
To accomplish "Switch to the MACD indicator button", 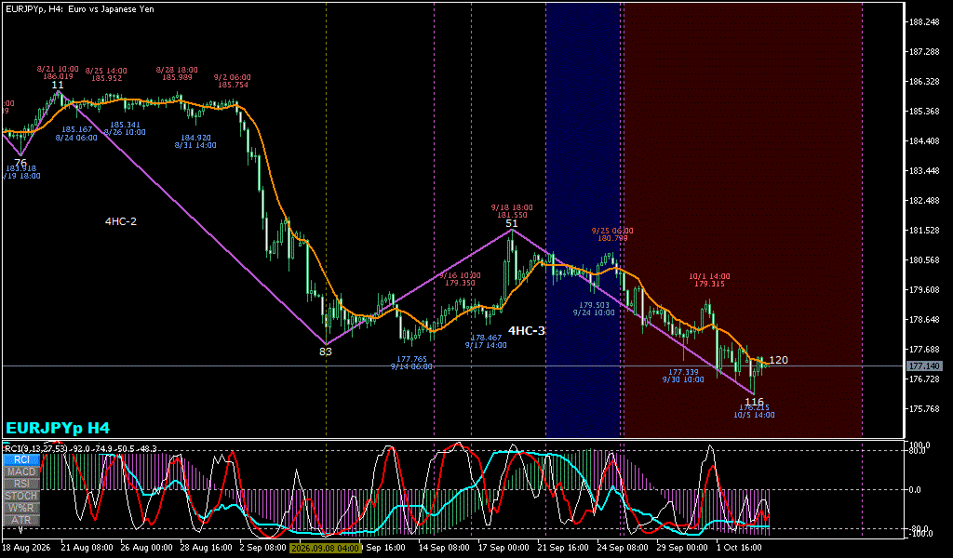I will pos(21,472).
